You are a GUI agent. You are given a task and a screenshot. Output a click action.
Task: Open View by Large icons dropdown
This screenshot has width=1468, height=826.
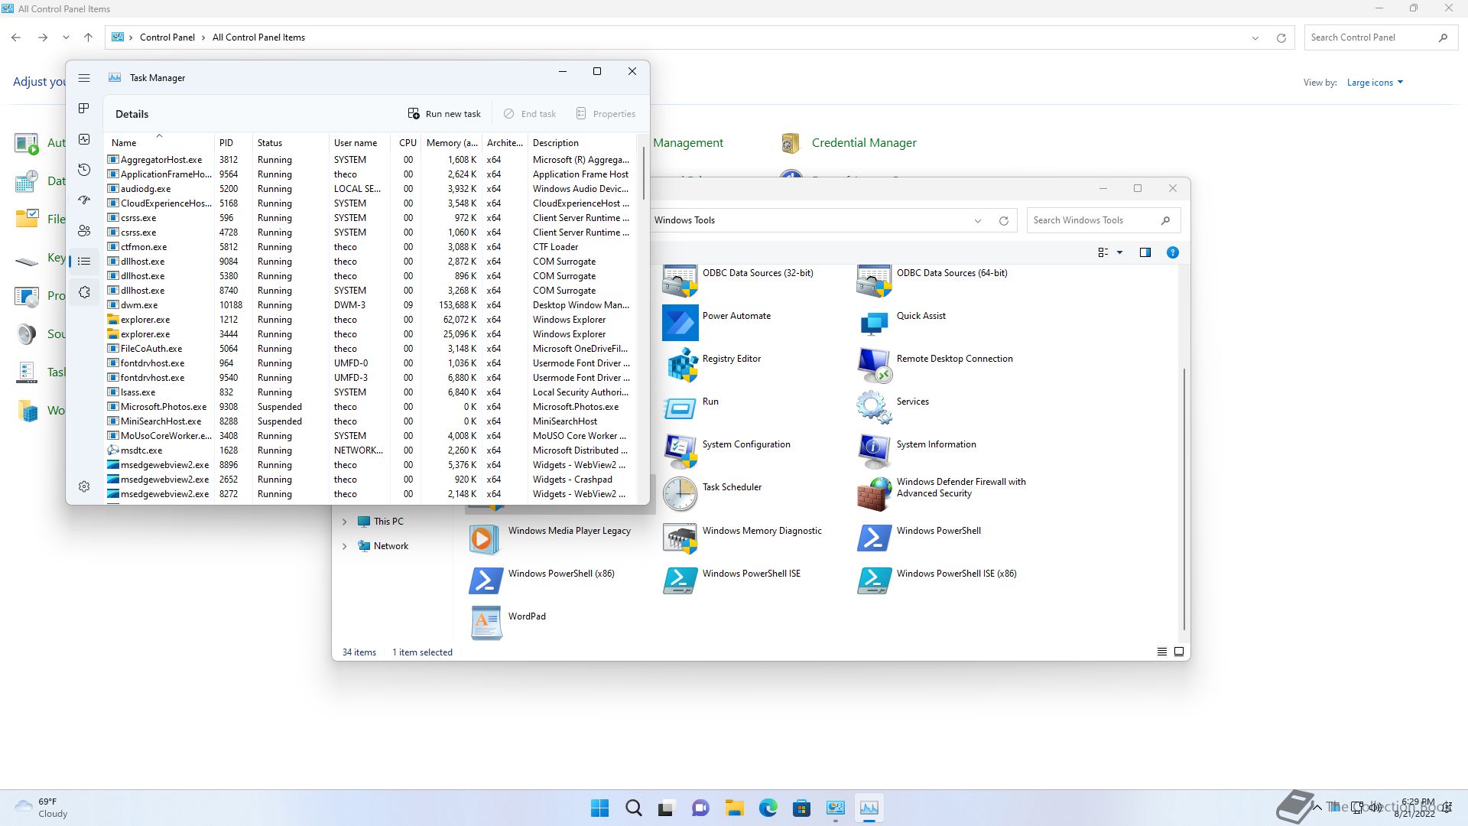pyautogui.click(x=1375, y=83)
